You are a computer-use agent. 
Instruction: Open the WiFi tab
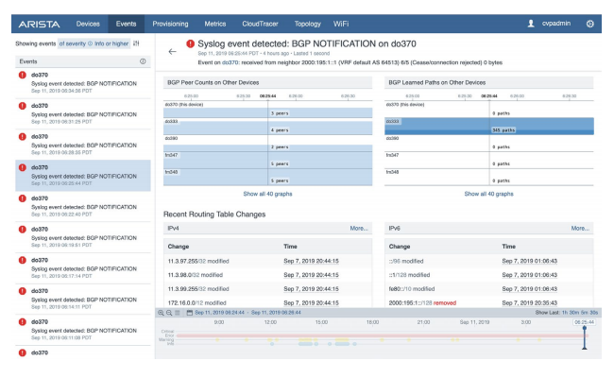(341, 24)
